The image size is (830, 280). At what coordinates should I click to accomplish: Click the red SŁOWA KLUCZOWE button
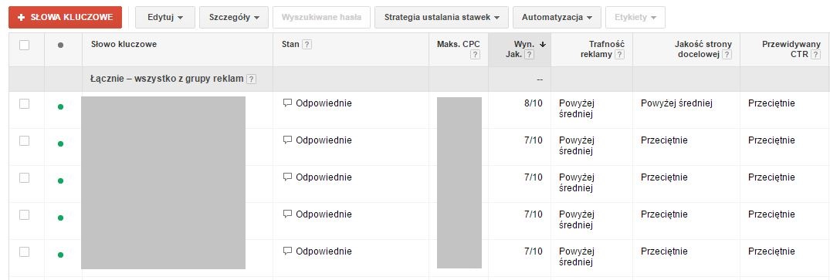65,18
